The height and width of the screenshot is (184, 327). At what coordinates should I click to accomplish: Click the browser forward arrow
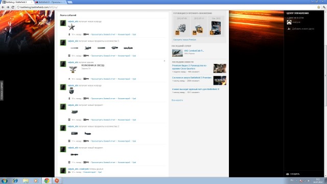tap(8, 7)
